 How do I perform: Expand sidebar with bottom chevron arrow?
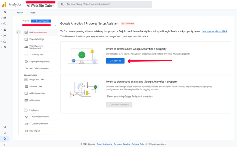(4, 145)
